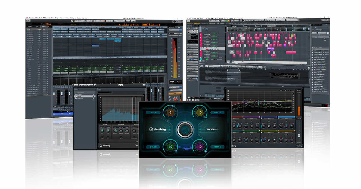Adjust the Timing dial in Randomizer
Image resolution: width=361 pixels, height=189 pixels.
[199, 147]
